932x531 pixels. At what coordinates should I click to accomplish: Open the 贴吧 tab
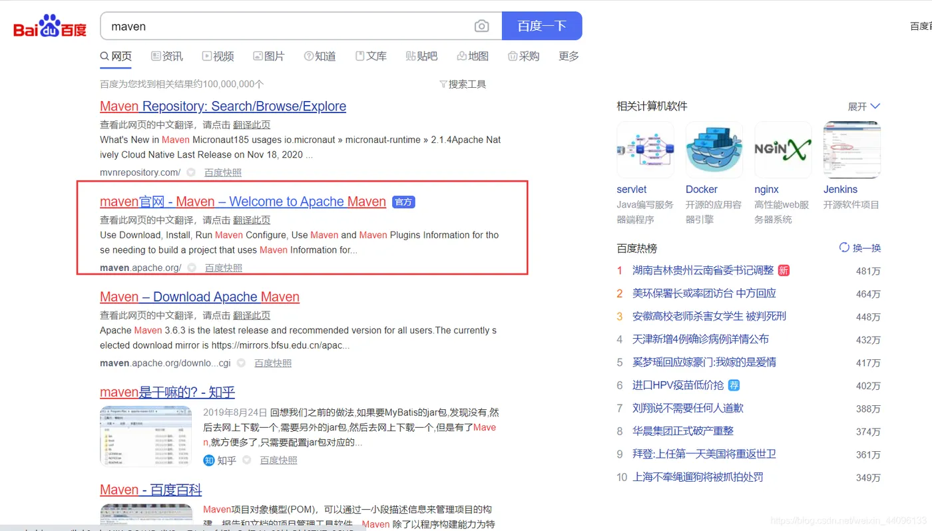pyautogui.click(x=421, y=57)
